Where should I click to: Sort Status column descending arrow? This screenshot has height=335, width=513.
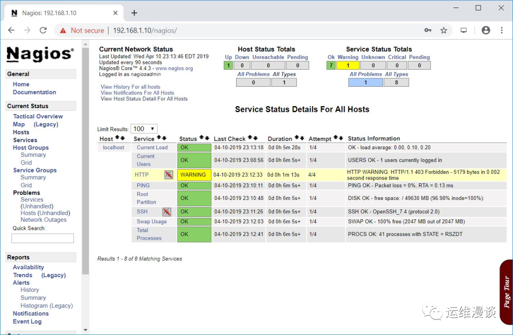coord(207,138)
